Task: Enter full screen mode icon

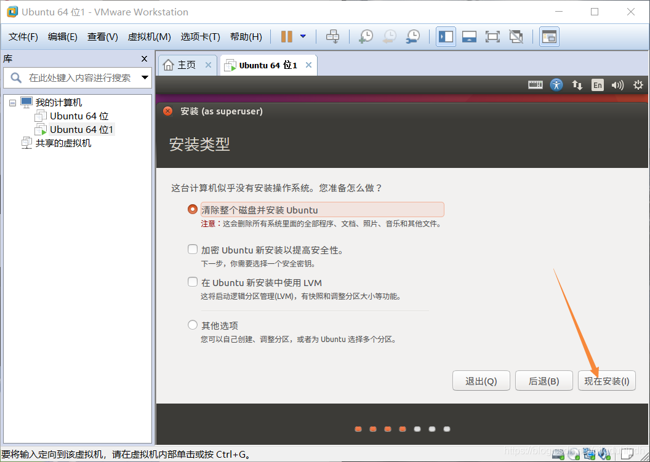Action: click(x=492, y=36)
